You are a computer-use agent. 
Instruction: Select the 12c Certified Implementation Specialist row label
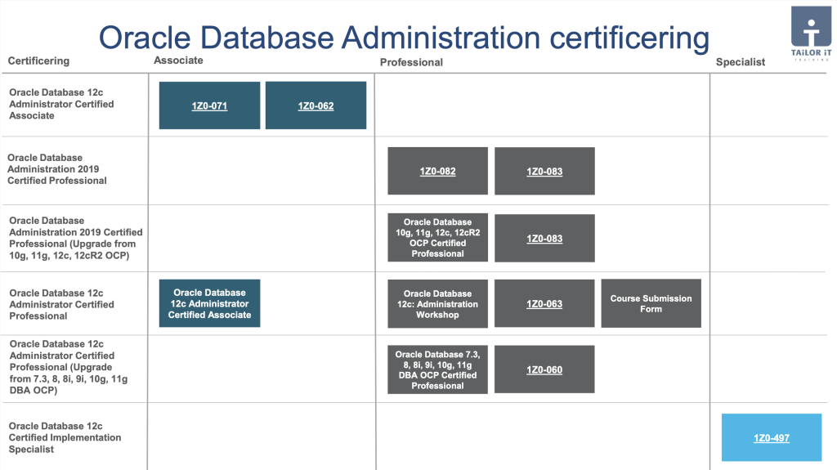point(65,437)
